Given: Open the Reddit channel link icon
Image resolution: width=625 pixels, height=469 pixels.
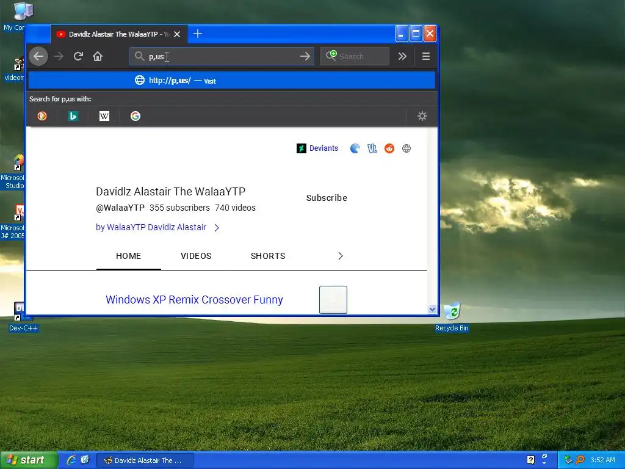Looking at the screenshot, I should pyautogui.click(x=389, y=148).
